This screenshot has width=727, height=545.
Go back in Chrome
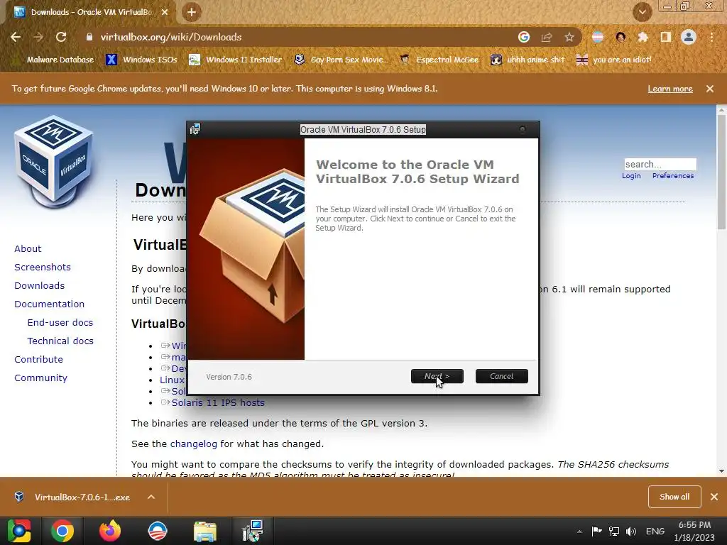coord(16,37)
